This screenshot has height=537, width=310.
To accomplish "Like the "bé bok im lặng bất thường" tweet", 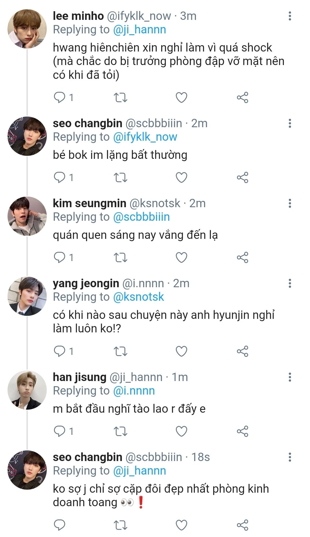I will (x=181, y=178).
